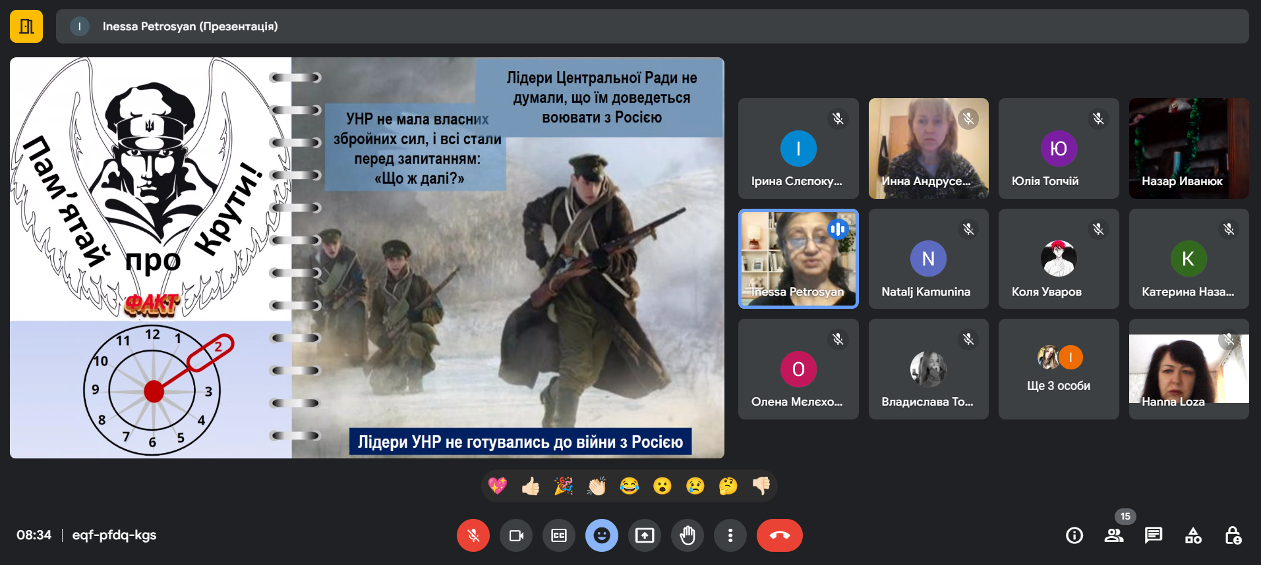The height and width of the screenshot is (565, 1261).
Task: Show the participants list
Action: point(1113,535)
